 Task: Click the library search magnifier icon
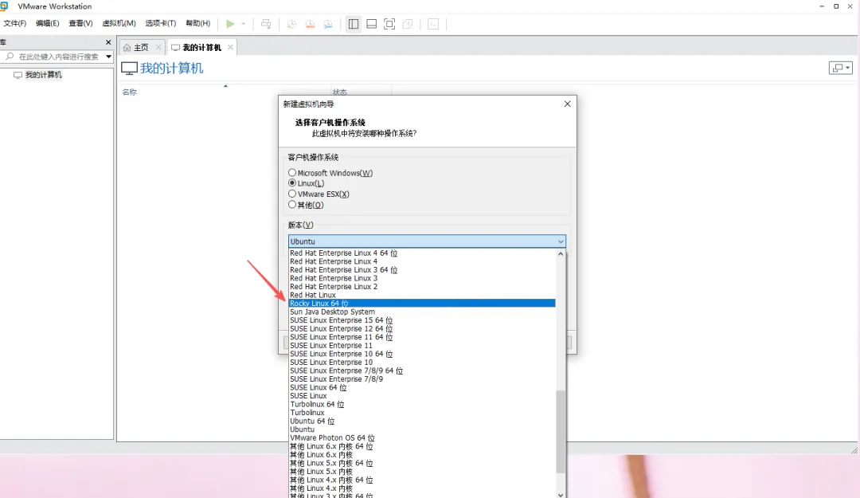10,56
